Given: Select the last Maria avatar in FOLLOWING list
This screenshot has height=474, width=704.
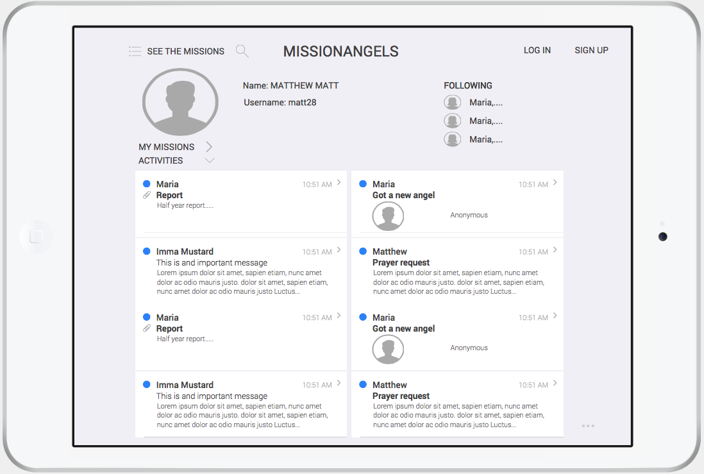Looking at the screenshot, I should (453, 139).
